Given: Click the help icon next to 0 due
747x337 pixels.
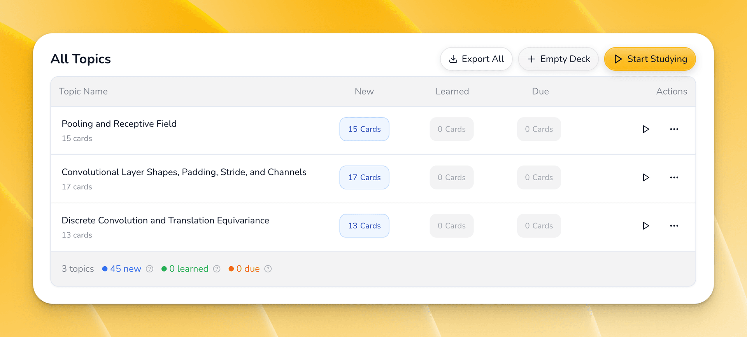Looking at the screenshot, I should click(x=268, y=269).
